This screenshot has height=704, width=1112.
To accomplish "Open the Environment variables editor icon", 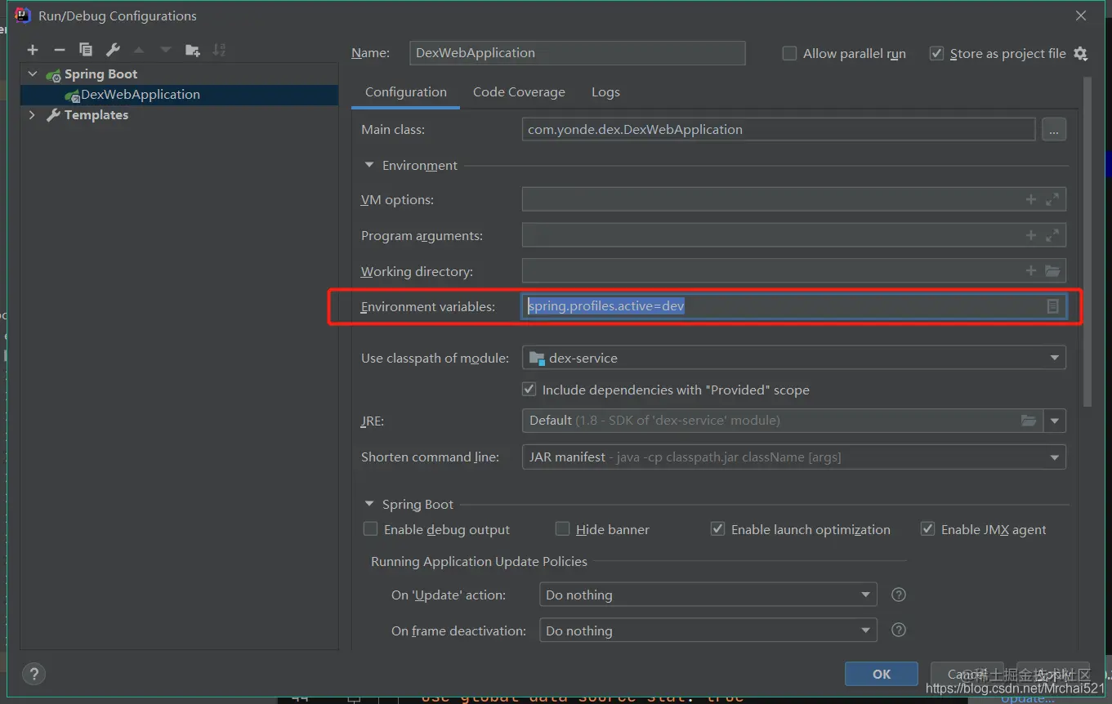I will click(1053, 306).
